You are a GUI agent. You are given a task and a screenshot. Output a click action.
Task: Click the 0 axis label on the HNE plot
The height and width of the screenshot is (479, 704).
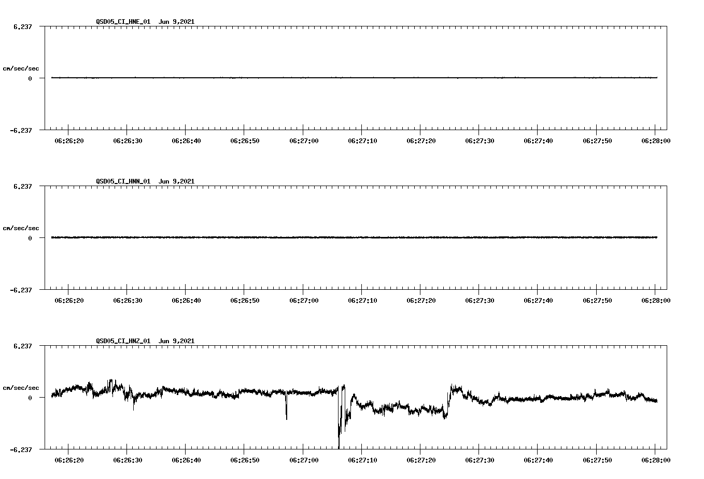30,78
